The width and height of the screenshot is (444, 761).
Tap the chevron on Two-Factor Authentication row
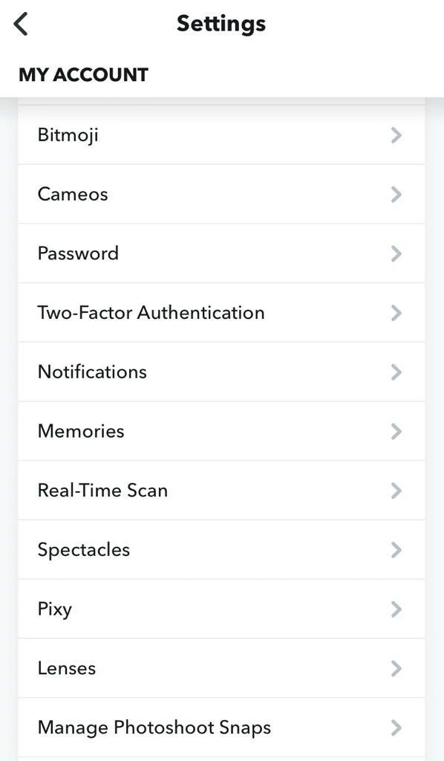pyautogui.click(x=396, y=313)
